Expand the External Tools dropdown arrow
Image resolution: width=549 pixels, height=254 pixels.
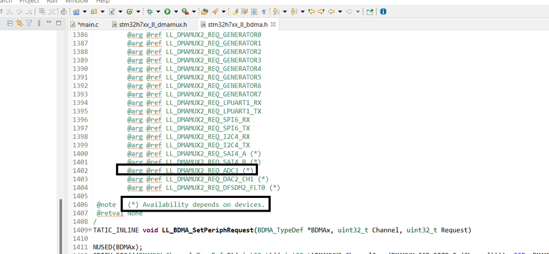pos(194,12)
